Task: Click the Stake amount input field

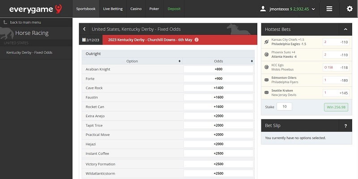Action: [x=284, y=107]
